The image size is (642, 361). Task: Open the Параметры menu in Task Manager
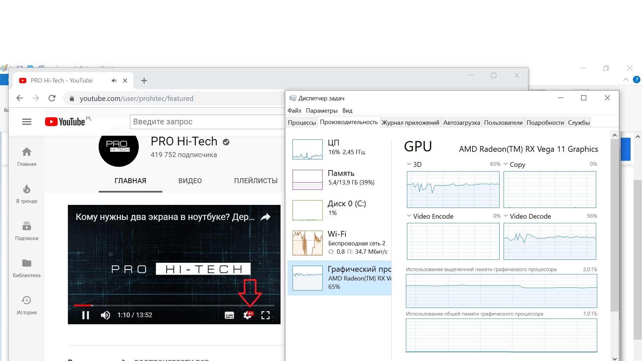coord(321,111)
